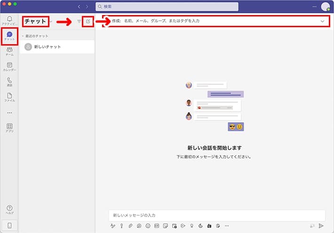
Task: Click the 新しいメッセージの入力 message box
Action: [217, 215]
